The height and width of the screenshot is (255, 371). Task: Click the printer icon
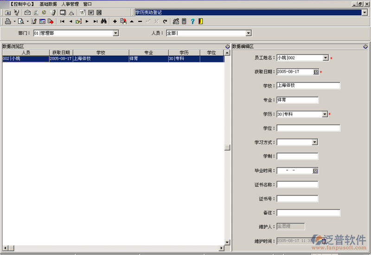point(8,21)
